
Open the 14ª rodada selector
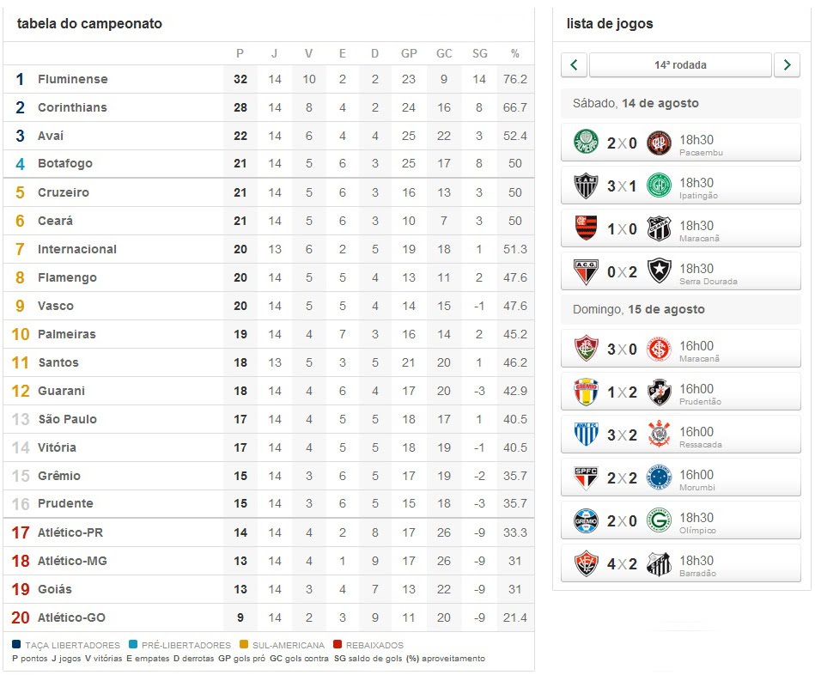point(680,64)
